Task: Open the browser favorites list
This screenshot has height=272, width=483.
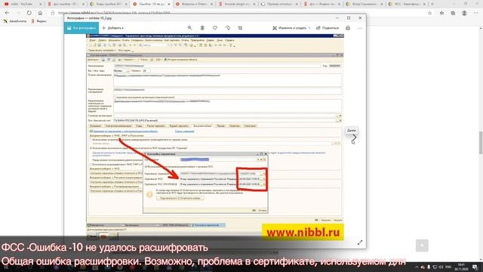Action: pos(441,13)
